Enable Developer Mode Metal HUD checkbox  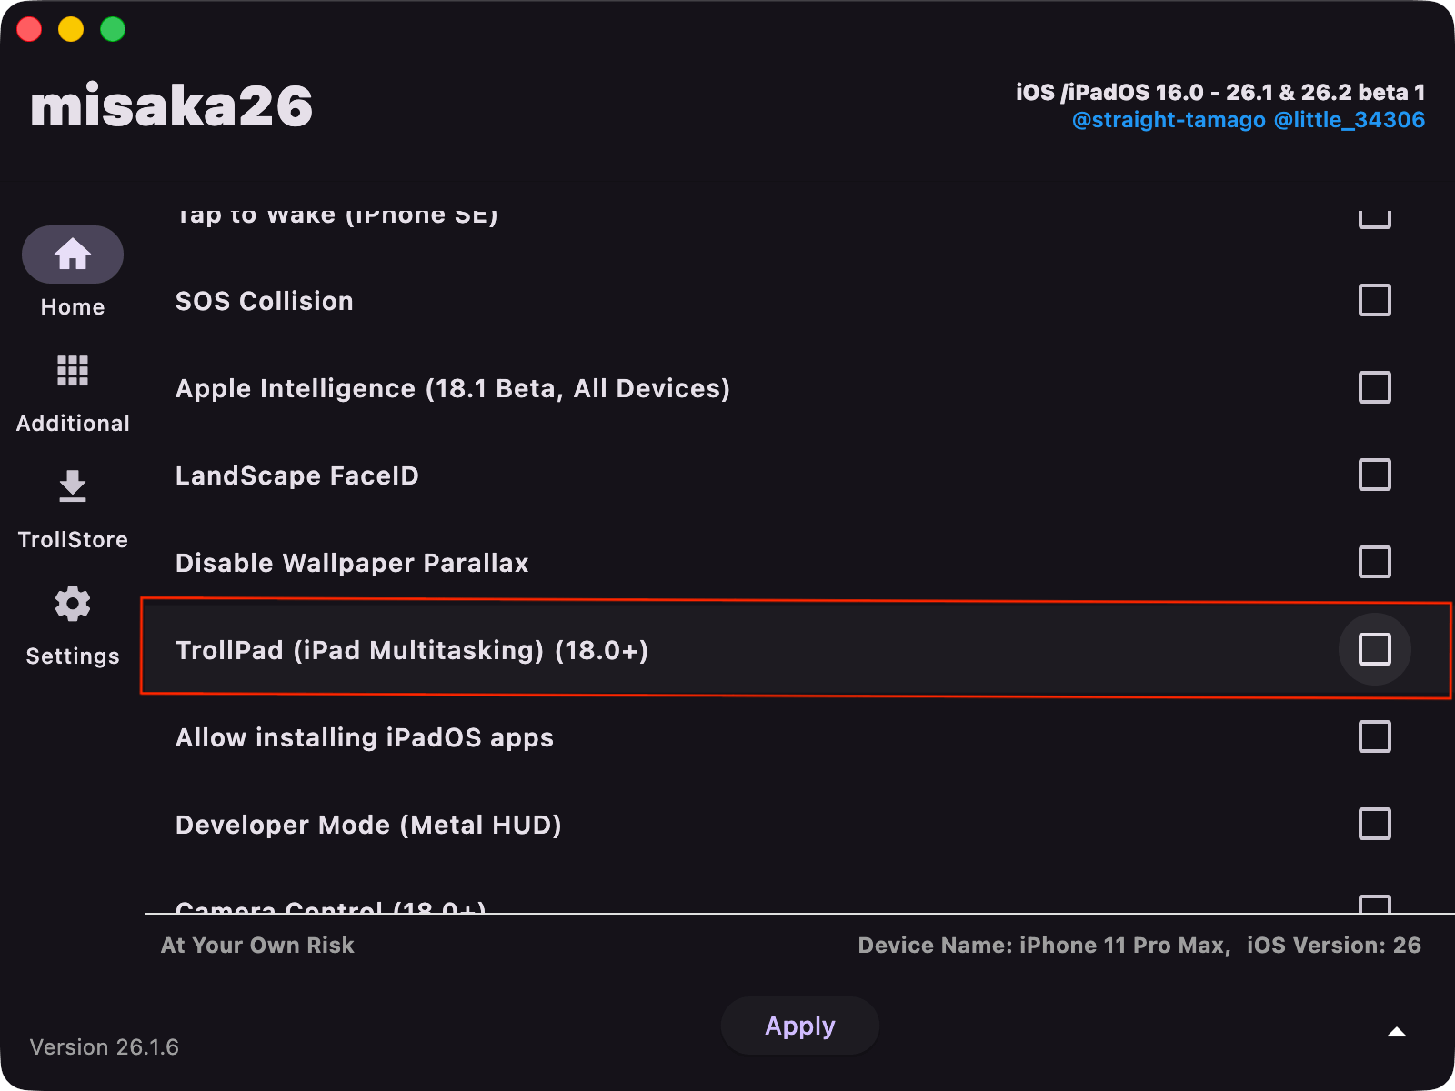[x=1374, y=824]
